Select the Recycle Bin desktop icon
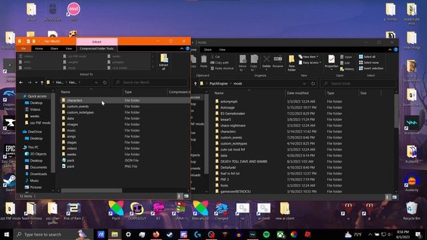 pos(412,211)
